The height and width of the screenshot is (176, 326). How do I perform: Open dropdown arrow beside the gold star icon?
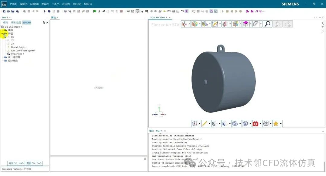tap(281, 124)
